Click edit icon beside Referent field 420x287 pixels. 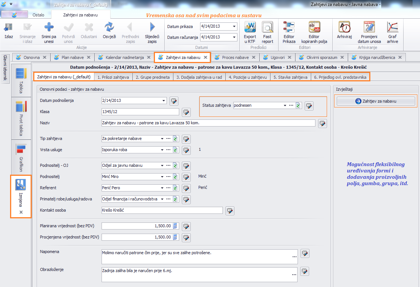(186, 188)
